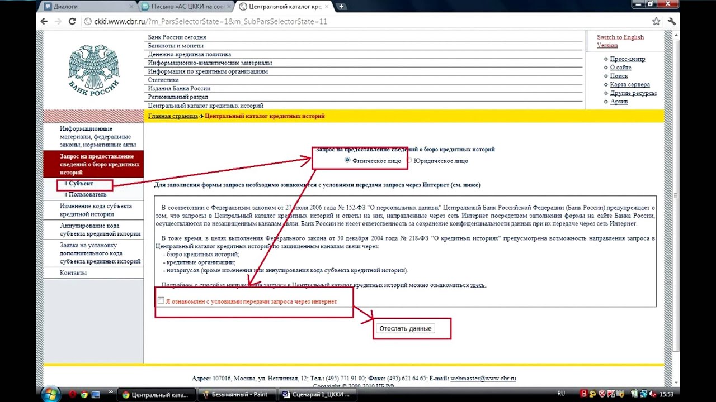Click the Show Desktop quick launch icon
The height and width of the screenshot is (402, 716).
[x=96, y=394]
